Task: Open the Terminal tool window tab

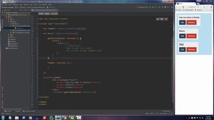Action: (17, 111)
